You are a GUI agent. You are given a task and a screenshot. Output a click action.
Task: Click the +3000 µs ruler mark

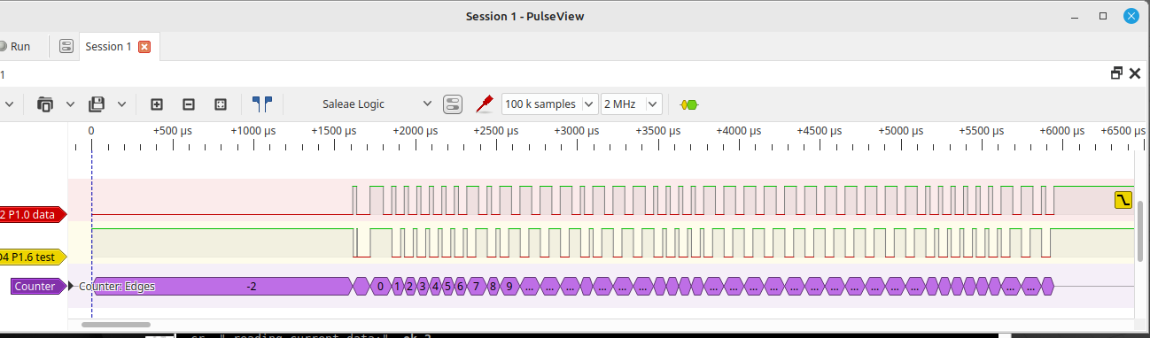pyautogui.click(x=576, y=130)
